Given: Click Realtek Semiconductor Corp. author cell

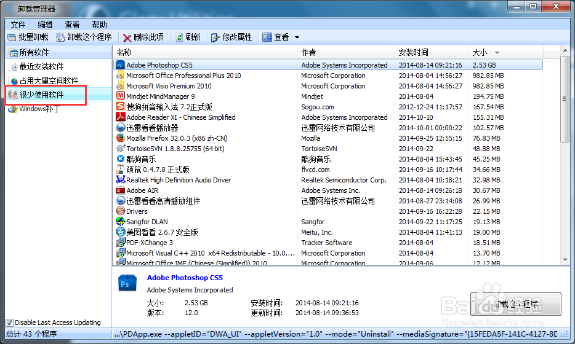Looking at the screenshot, I should [x=344, y=180].
